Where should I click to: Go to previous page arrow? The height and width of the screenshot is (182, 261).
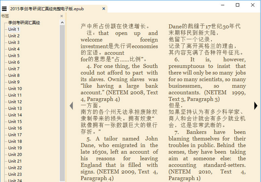[71, 106]
